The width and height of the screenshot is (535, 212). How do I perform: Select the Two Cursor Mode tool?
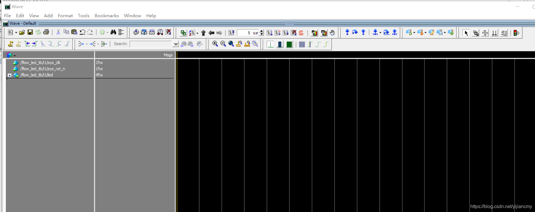pos(495,33)
